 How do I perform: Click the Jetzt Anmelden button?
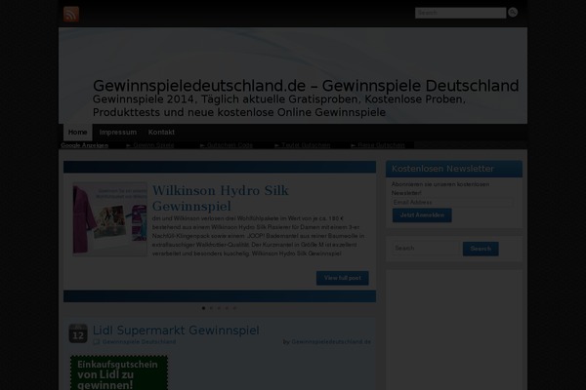pos(422,215)
